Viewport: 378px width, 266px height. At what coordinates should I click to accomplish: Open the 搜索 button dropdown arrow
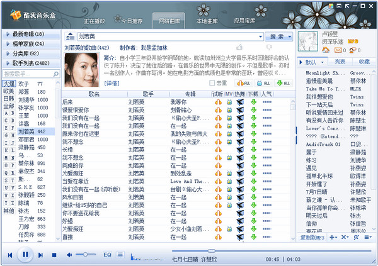point(290,36)
